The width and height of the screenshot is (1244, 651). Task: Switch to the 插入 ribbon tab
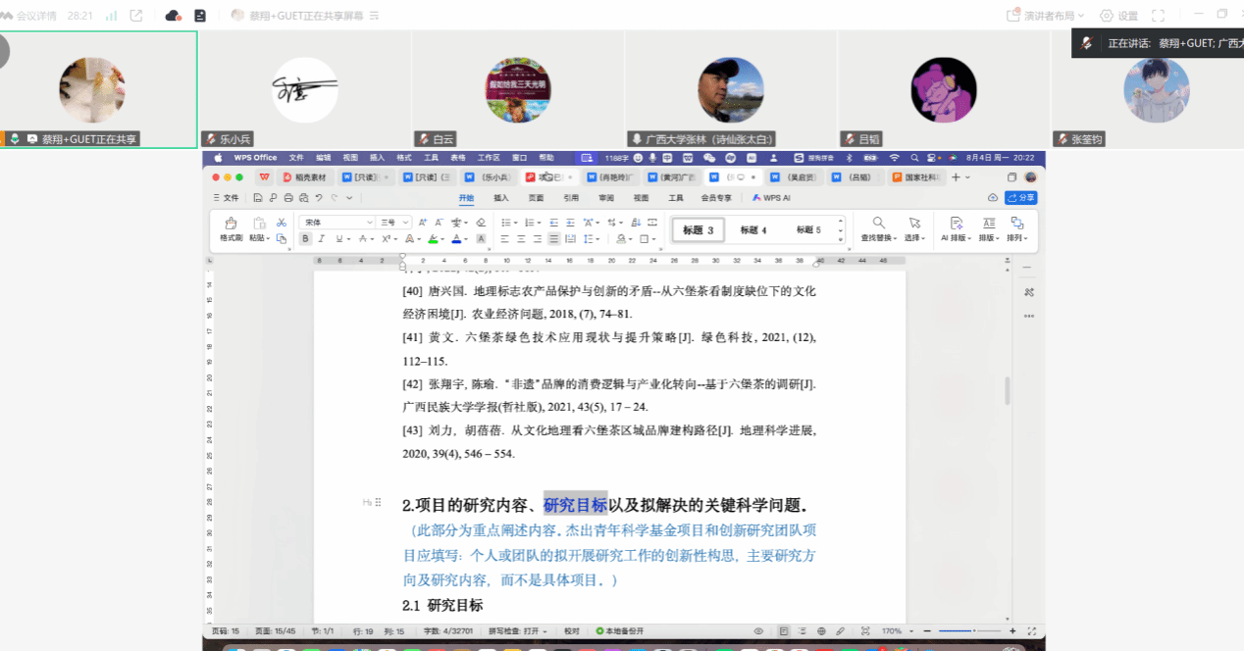pyautogui.click(x=501, y=198)
